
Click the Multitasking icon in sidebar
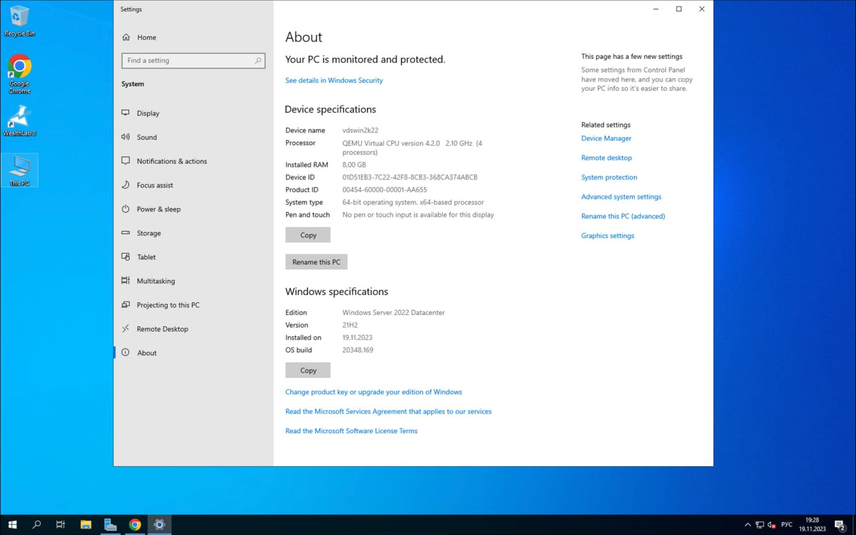point(126,281)
